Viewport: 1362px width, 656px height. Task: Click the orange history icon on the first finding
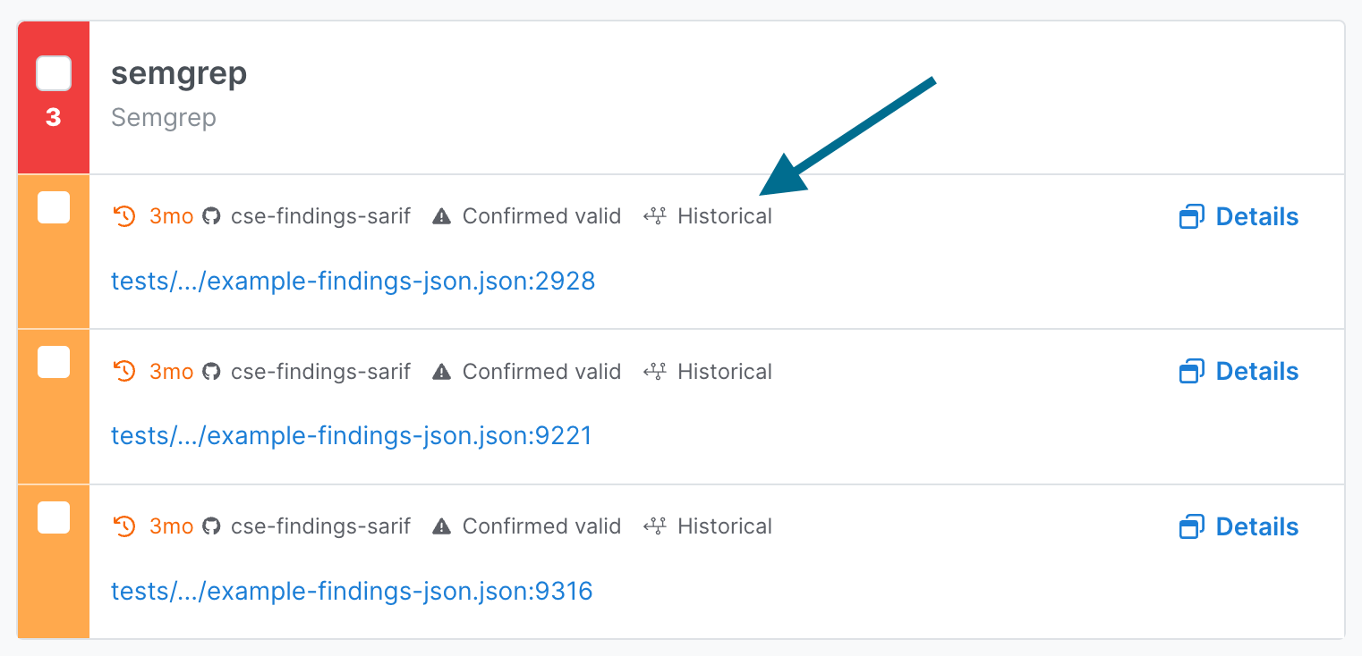click(x=124, y=215)
